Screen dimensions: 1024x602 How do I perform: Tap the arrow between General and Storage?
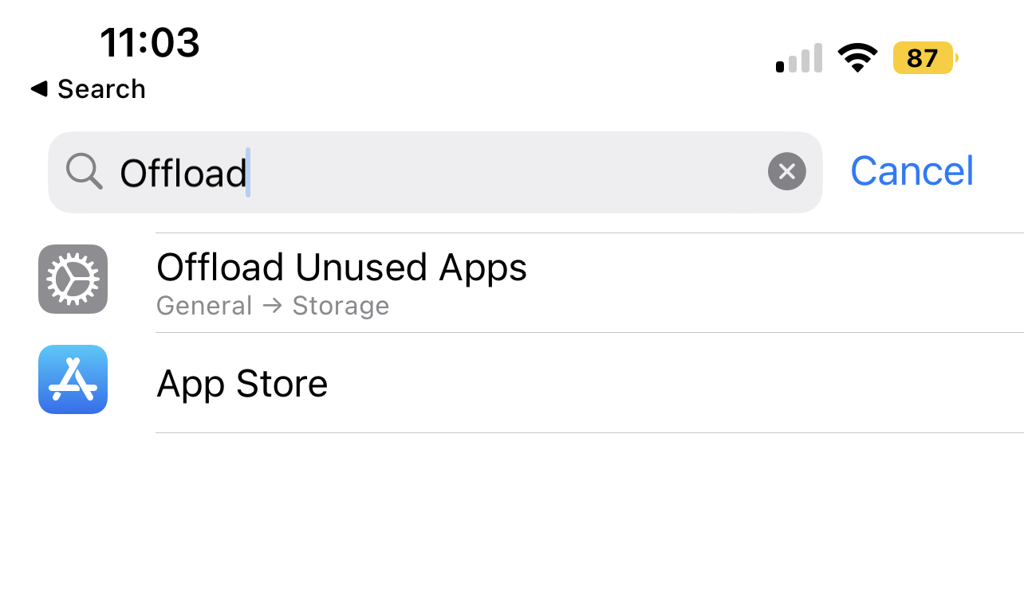click(272, 305)
